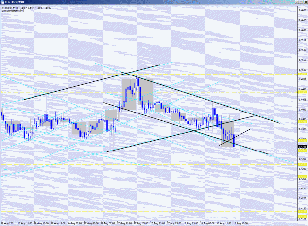Click the 17 Aug 19:00 time axis label
The width and height of the screenshot is (308, 226).
[x=158, y=223]
